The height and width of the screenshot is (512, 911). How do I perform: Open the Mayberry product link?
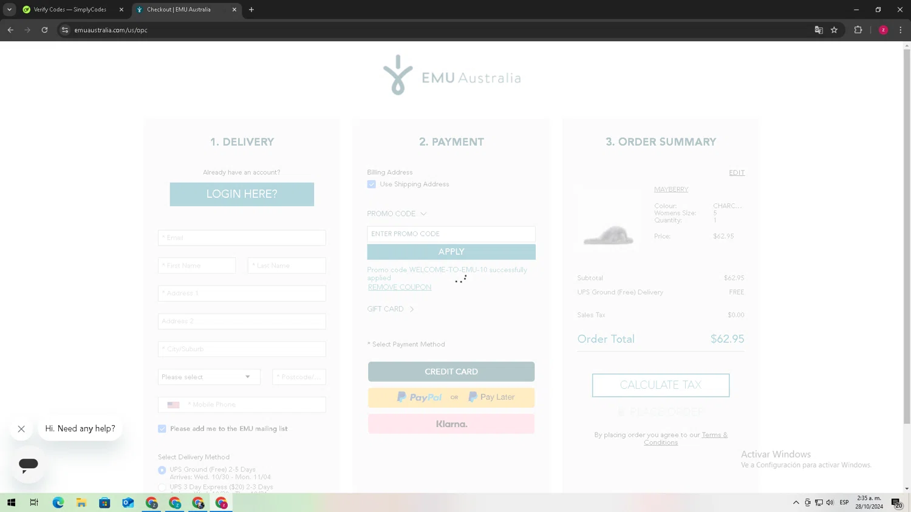coord(671,189)
